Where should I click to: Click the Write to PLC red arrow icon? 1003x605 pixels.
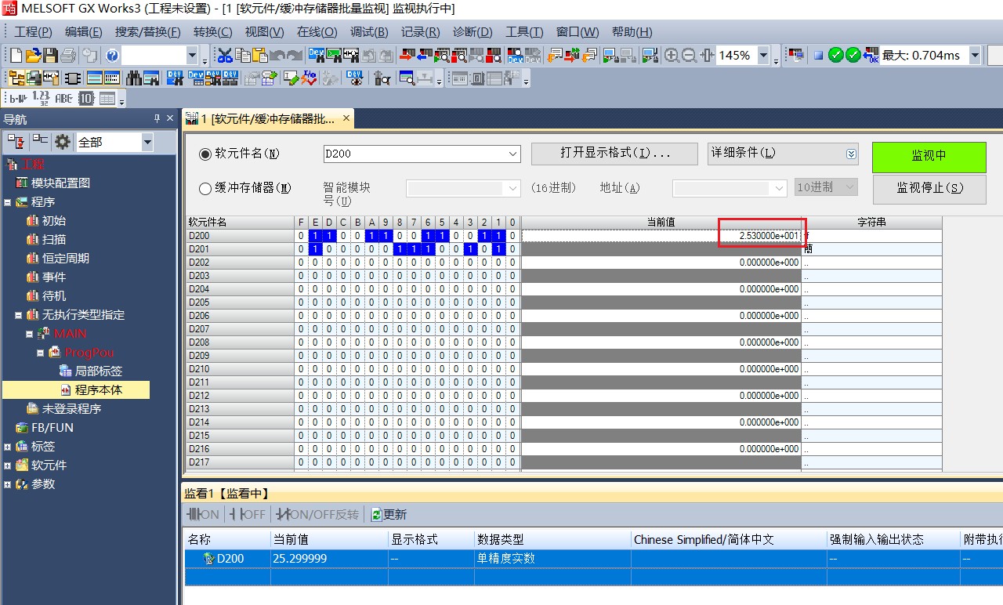click(407, 55)
